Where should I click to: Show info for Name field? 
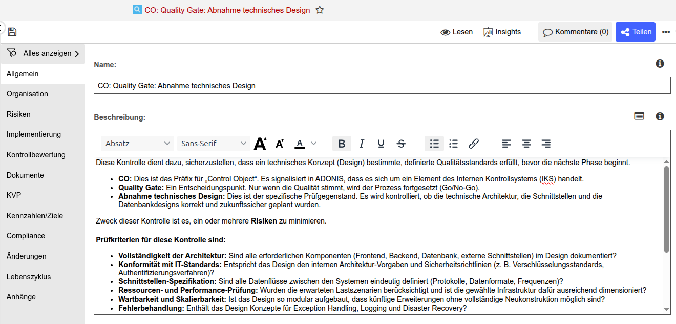coord(660,64)
